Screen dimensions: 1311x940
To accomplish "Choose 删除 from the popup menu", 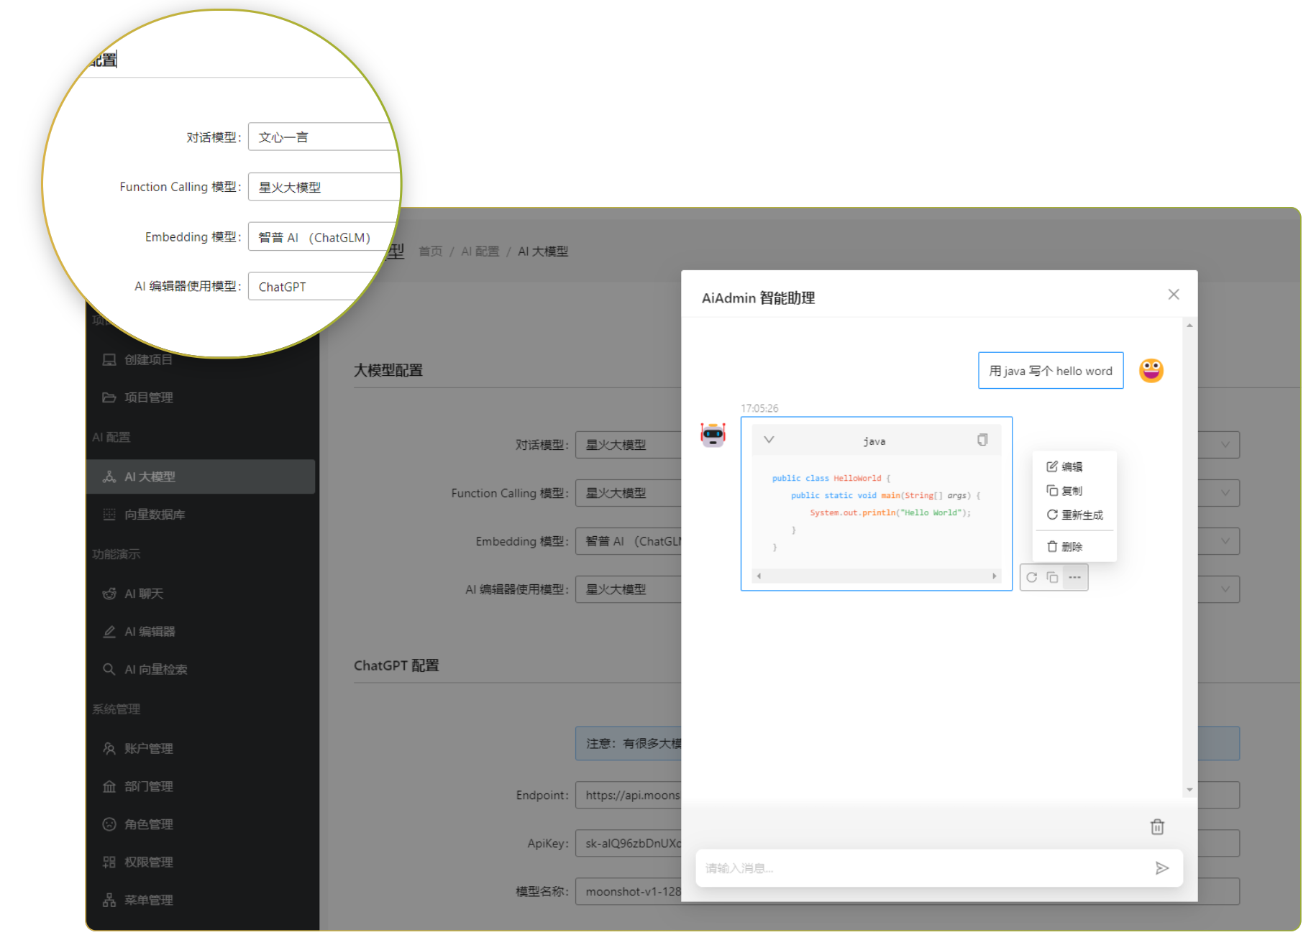I will (1074, 547).
